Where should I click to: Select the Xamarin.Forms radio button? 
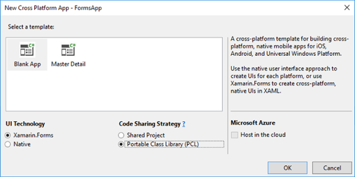tap(8, 136)
